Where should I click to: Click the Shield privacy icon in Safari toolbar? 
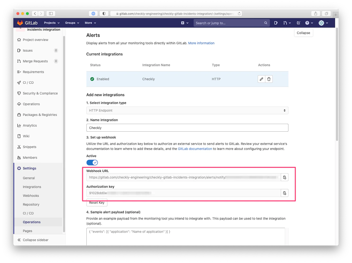(104, 13)
